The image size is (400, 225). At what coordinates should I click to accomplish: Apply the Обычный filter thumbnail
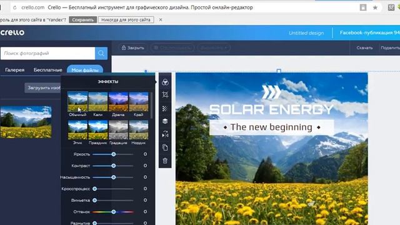click(x=77, y=101)
